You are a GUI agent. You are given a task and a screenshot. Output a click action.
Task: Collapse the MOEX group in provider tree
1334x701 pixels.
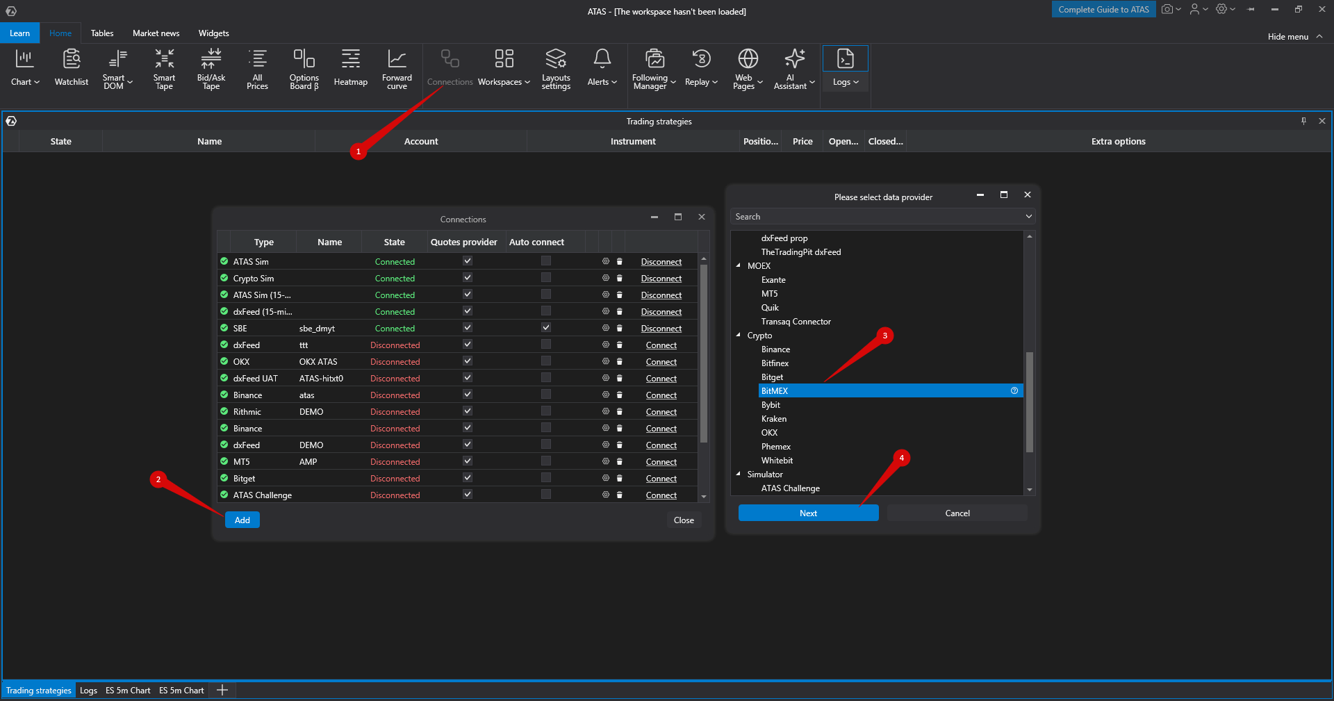click(x=739, y=266)
